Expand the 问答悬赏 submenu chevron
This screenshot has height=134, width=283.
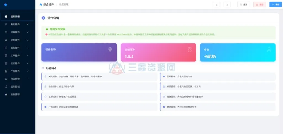(x=27, y=79)
